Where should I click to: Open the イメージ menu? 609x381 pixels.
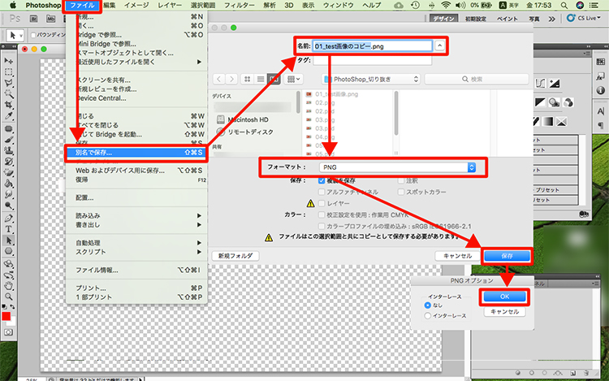pos(136,6)
